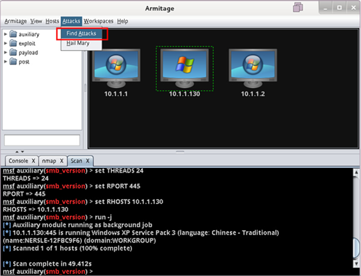Image resolution: width=361 pixels, height=276 pixels.
Task: Click the console scrollbar down arrow
Action: pyautogui.click(x=356, y=264)
